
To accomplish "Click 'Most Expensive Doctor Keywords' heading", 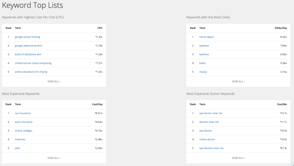I will tap(210, 94).
